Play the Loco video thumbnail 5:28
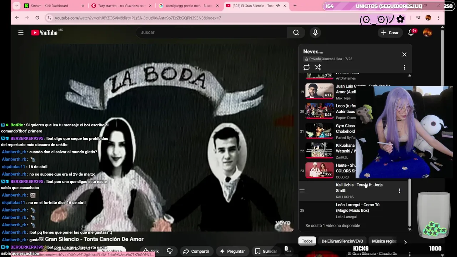 [319, 111]
